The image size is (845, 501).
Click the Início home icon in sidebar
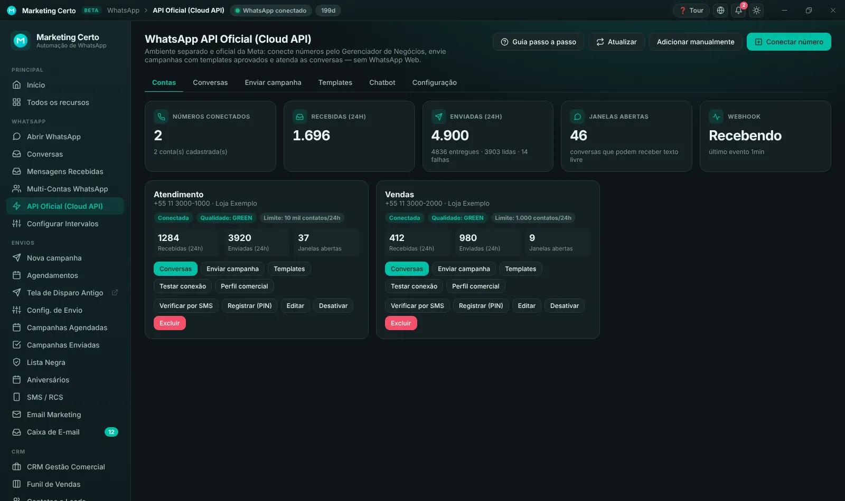(16, 85)
